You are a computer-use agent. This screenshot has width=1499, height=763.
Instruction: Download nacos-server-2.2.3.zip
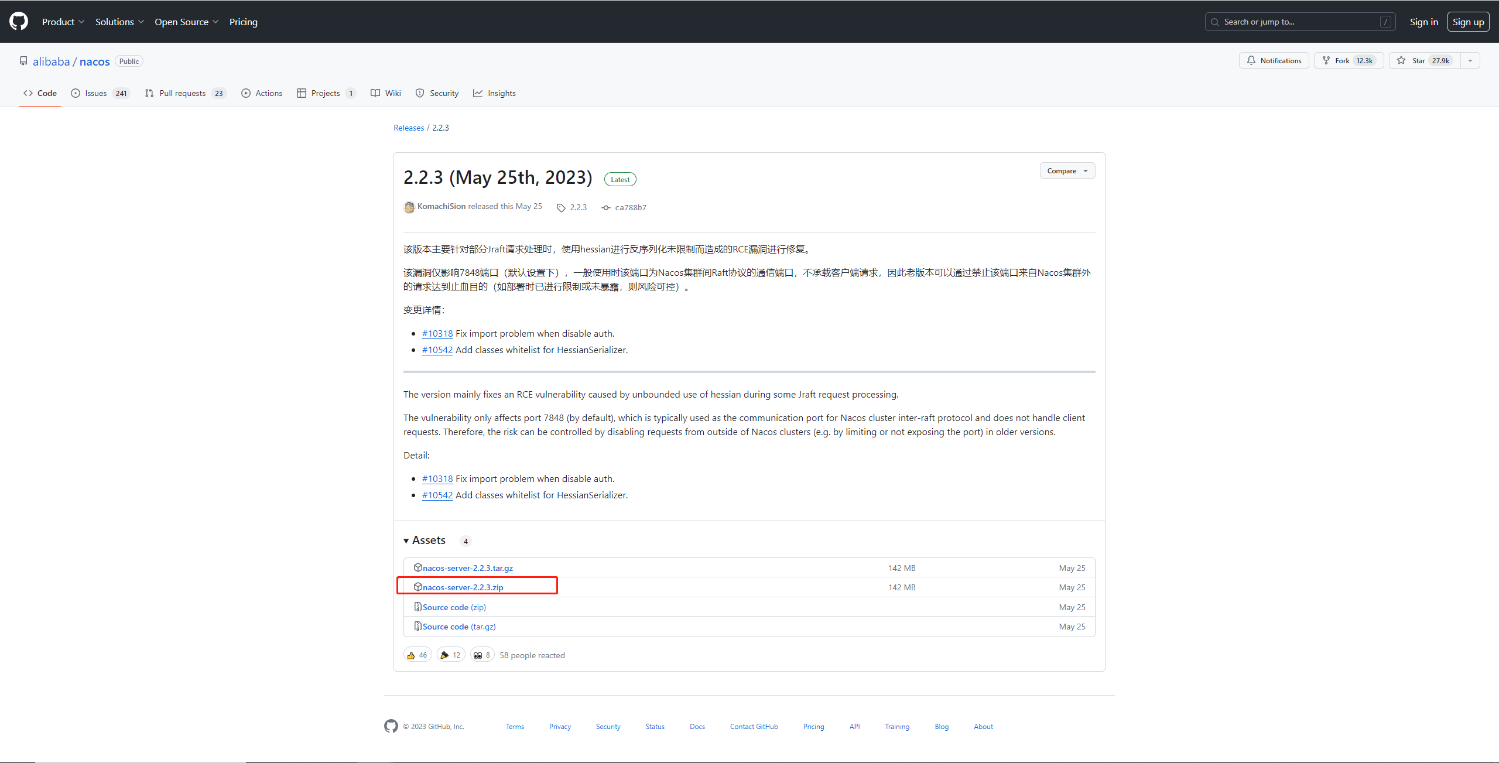point(463,587)
